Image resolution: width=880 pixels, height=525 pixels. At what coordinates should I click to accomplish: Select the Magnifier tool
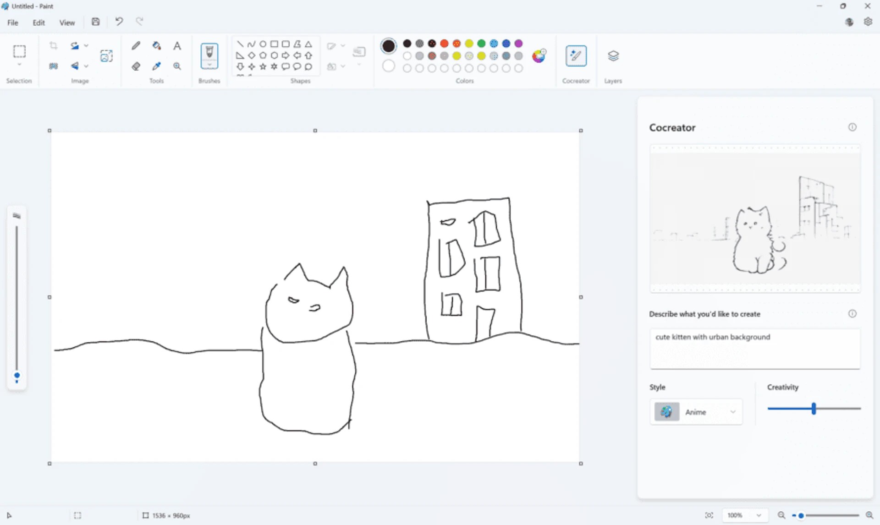tap(177, 66)
